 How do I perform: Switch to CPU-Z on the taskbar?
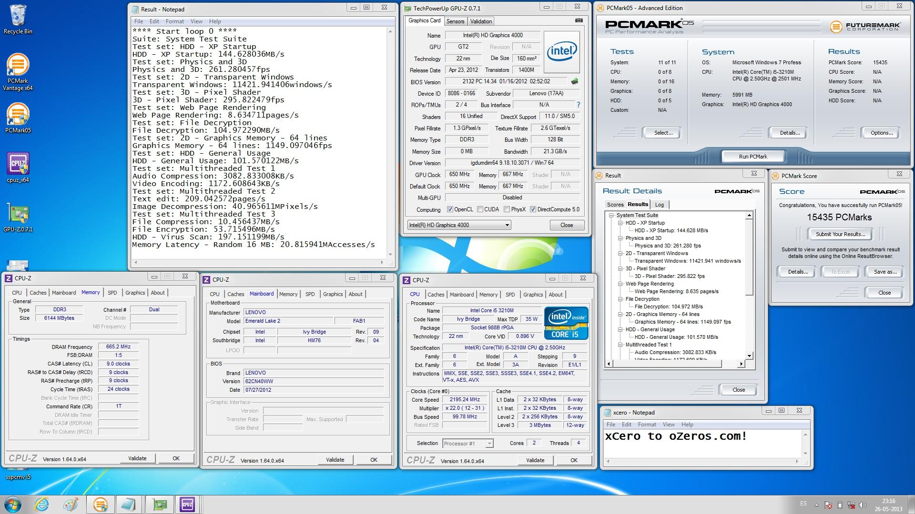point(187,504)
